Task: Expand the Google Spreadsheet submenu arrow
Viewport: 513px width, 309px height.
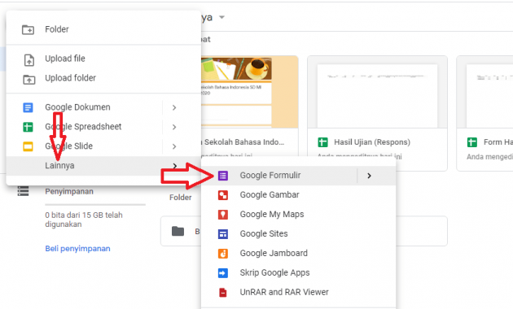Action: point(174,127)
